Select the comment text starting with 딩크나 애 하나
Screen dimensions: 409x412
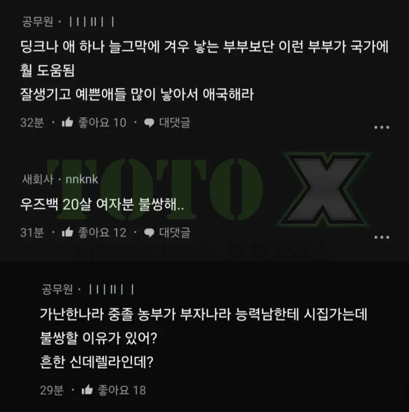point(204,70)
